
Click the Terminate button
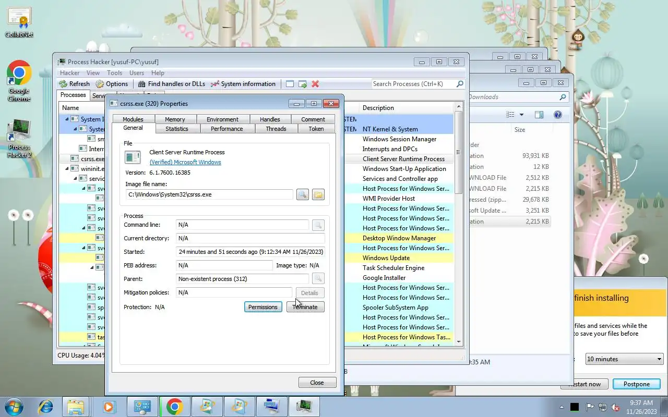click(x=305, y=307)
